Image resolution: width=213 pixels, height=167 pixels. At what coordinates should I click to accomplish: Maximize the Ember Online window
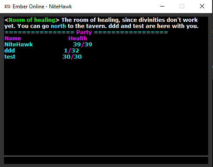coord(182,6)
